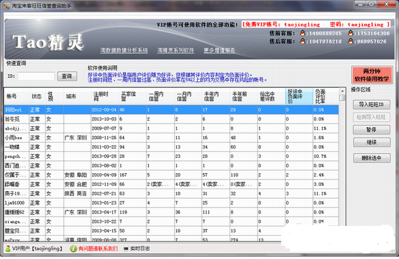
Task: Select the 小雨bee account row
Action: tap(171, 138)
